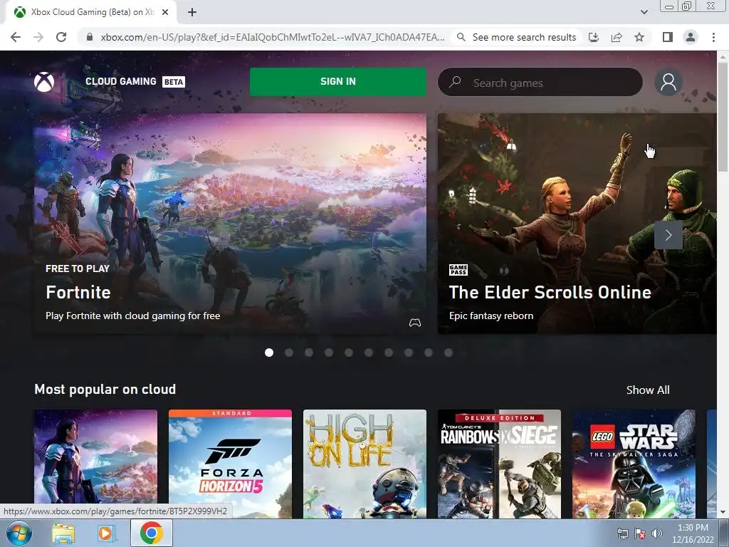Open the user profile avatar icon
The height and width of the screenshot is (547, 729).
point(668,82)
